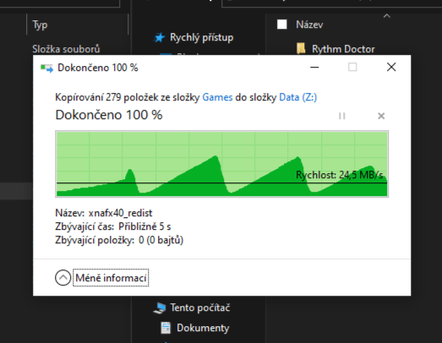Click the circled chevron up icon

pos(63,278)
